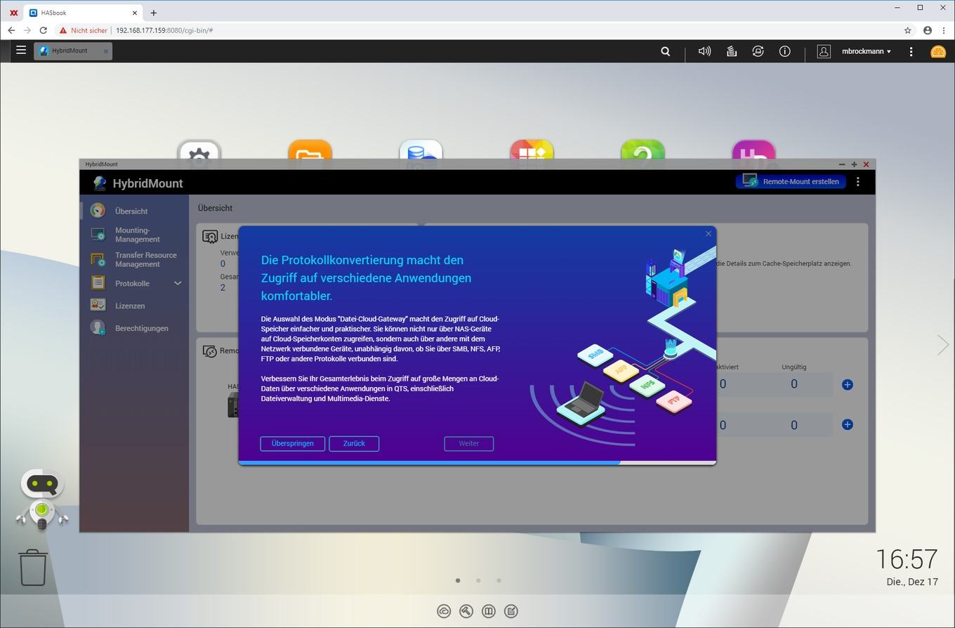
Task: Click the Überspringen button
Action: 292,443
